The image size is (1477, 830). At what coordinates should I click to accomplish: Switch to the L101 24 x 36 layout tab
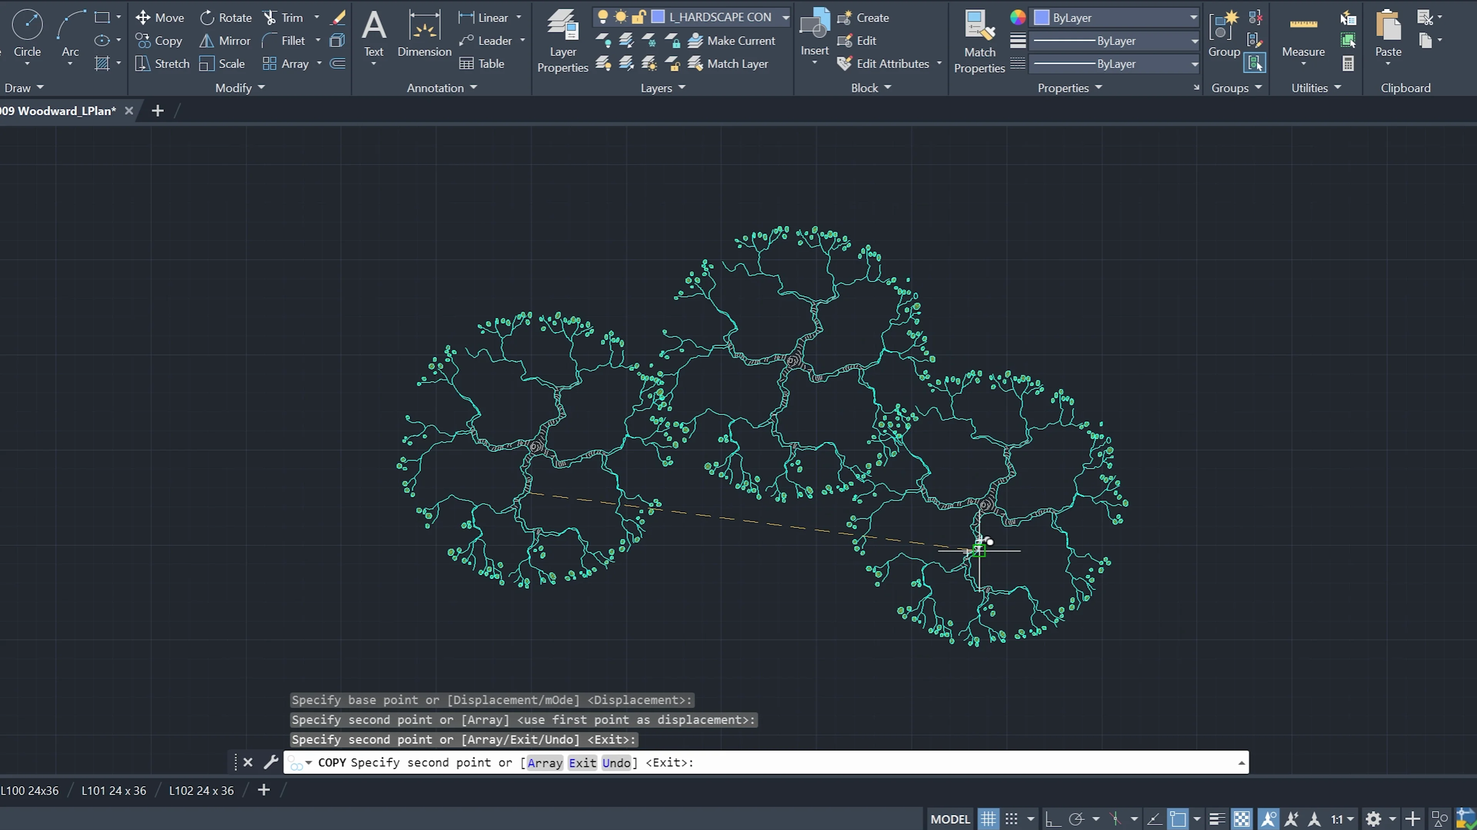coord(113,790)
